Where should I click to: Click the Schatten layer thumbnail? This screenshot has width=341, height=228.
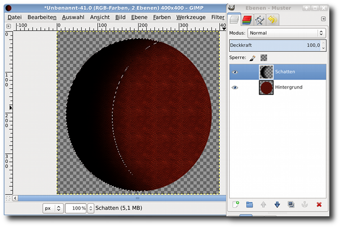(266, 72)
